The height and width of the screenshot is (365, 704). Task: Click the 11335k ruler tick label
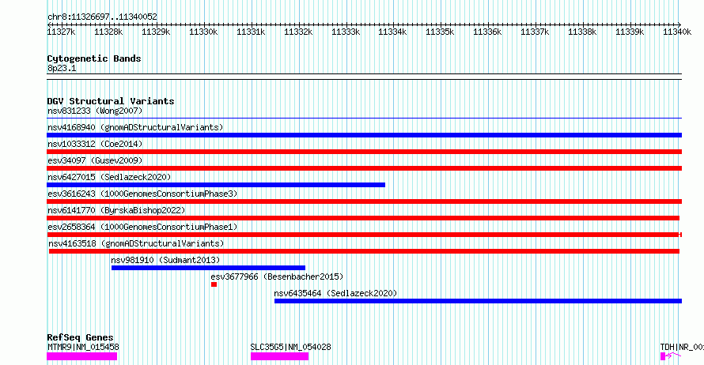point(440,32)
